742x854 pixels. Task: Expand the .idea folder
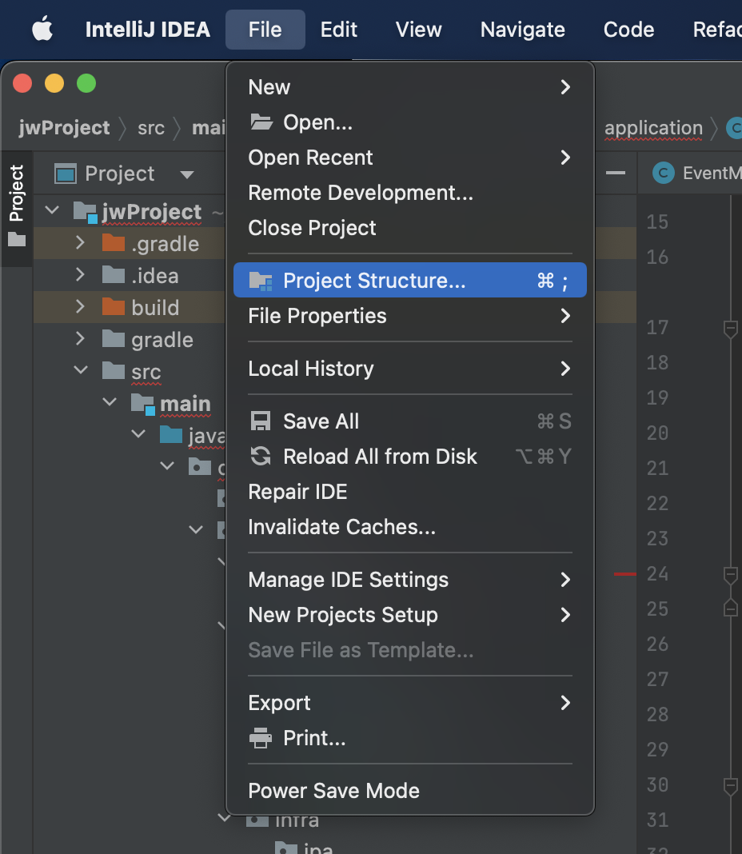[80, 274]
